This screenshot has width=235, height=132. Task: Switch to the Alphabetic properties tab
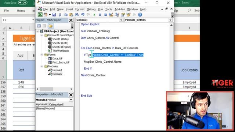coord(42,104)
